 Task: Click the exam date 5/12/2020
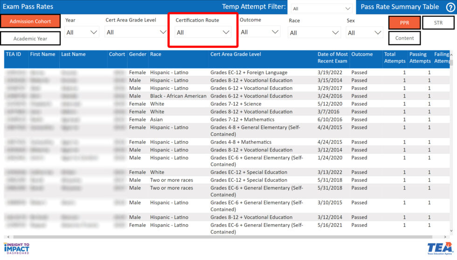tap(330, 104)
